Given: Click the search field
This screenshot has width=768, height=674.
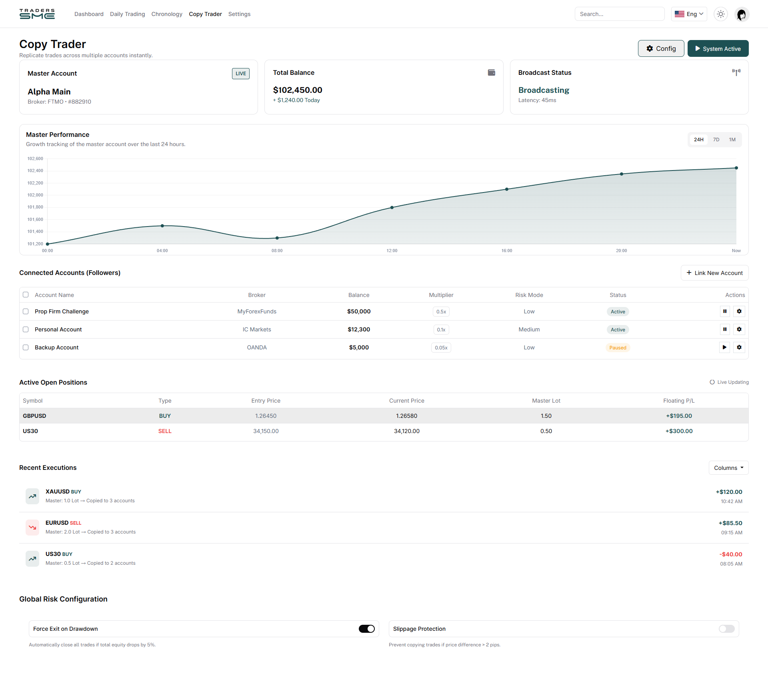Looking at the screenshot, I should pos(620,14).
